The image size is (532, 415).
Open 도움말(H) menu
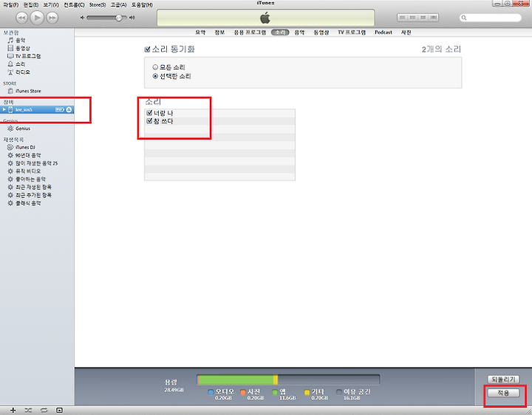142,4
